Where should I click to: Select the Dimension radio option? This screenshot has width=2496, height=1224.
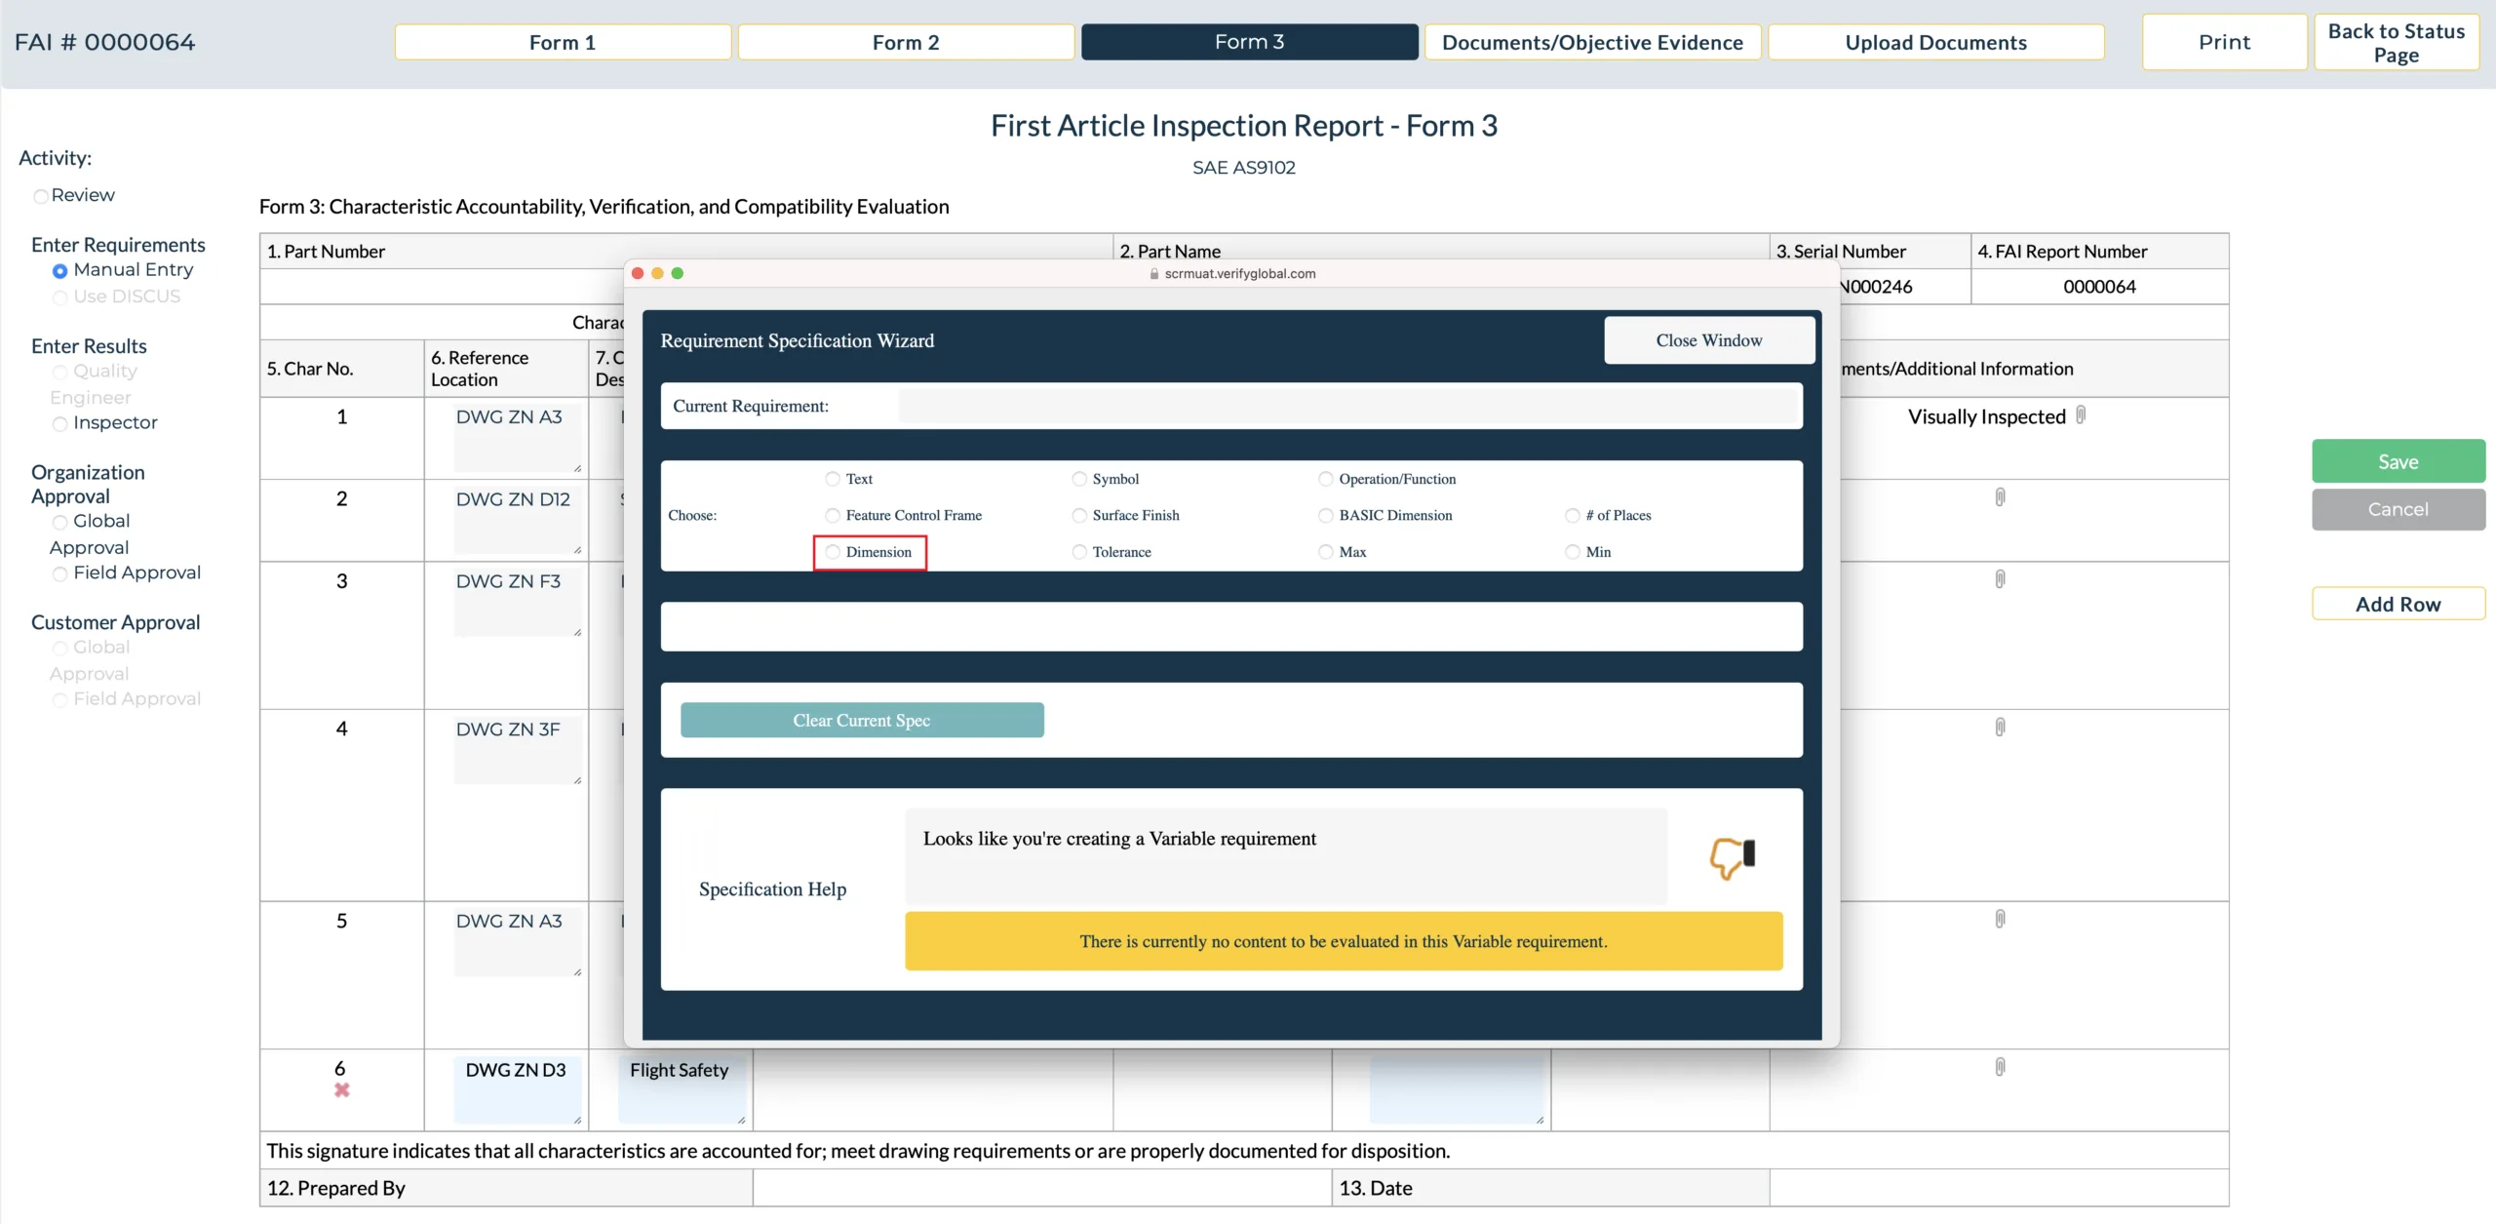(x=833, y=552)
